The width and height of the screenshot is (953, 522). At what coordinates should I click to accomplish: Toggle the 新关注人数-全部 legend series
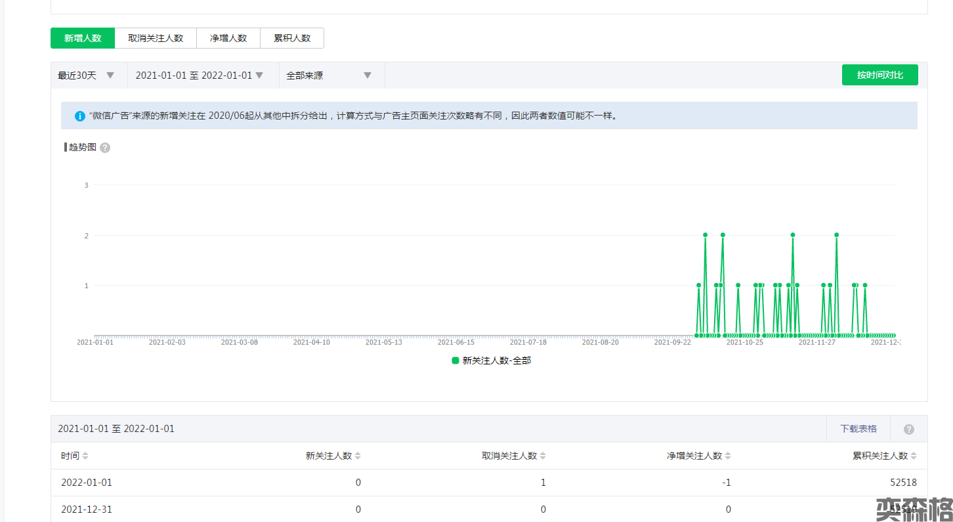pos(491,360)
